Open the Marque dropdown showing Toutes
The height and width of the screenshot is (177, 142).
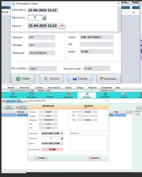click(x=138, y=114)
